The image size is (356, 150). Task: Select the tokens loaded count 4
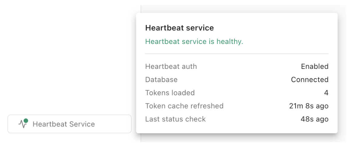tap(326, 93)
